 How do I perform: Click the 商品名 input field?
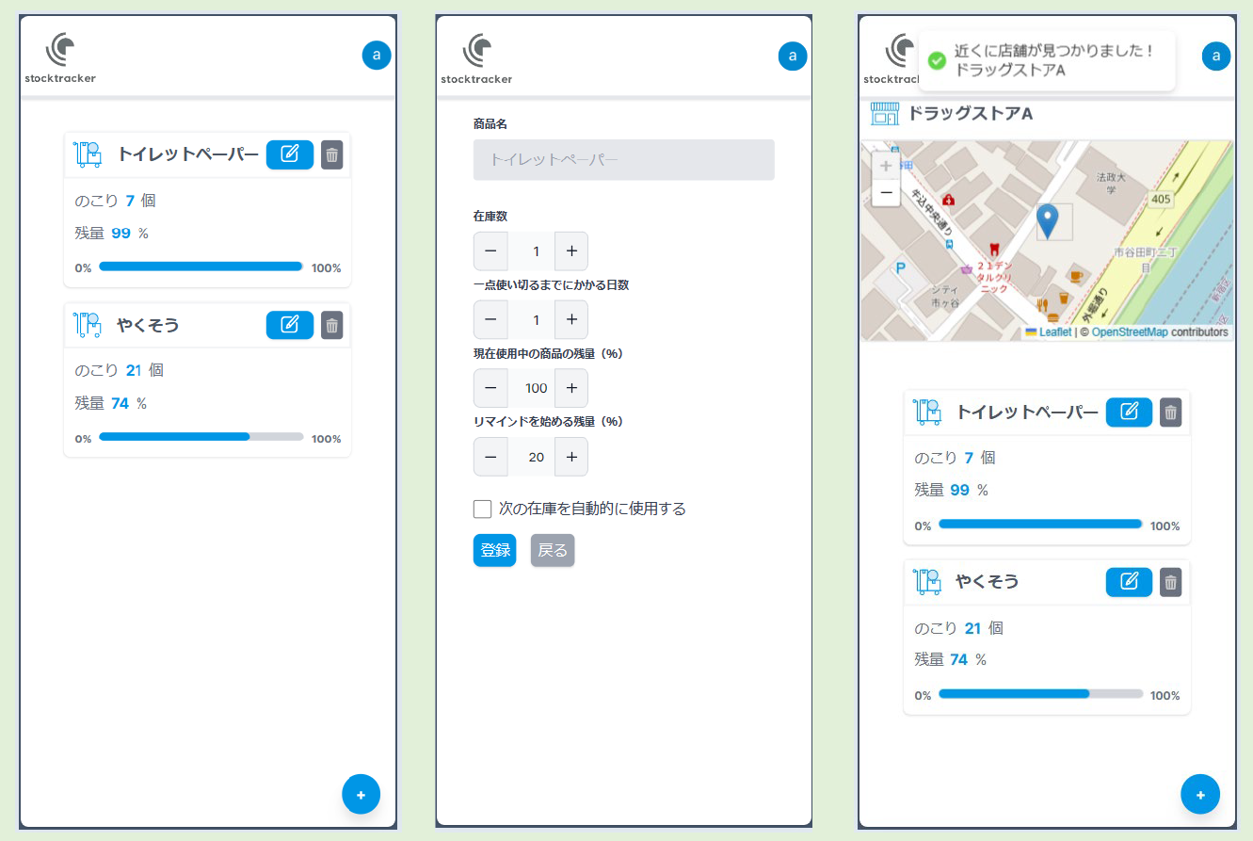coord(623,160)
